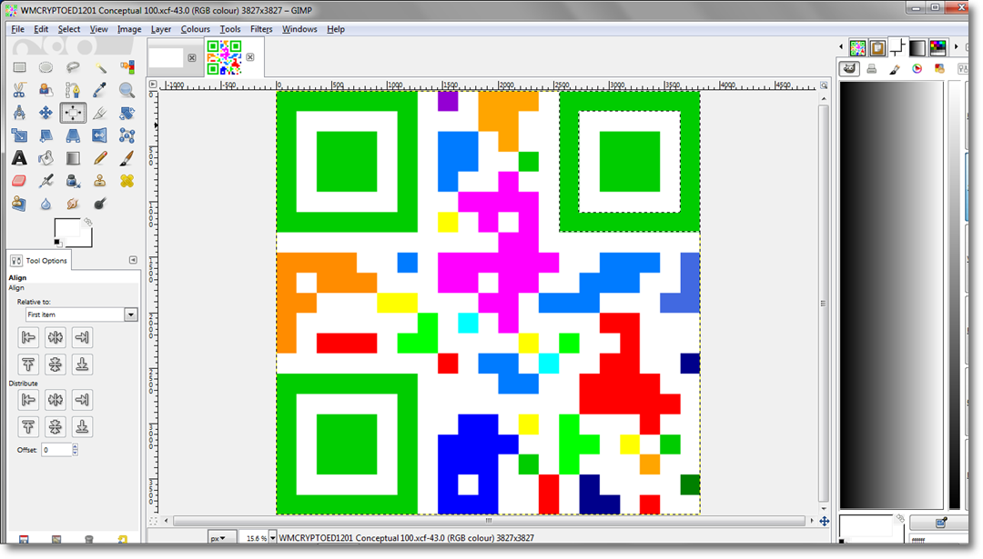This screenshot has width=983, height=559.
Task: Activate the Perspective tool
Action: pos(73,135)
